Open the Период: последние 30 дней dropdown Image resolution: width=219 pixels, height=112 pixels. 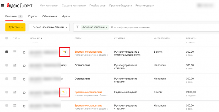point(49,27)
